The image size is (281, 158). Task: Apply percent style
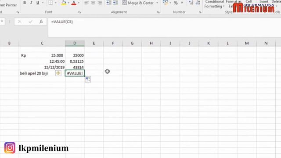pyautogui.click(x=176, y=3)
